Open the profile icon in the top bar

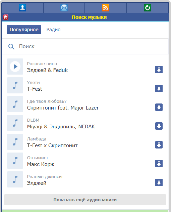click(22, 8)
